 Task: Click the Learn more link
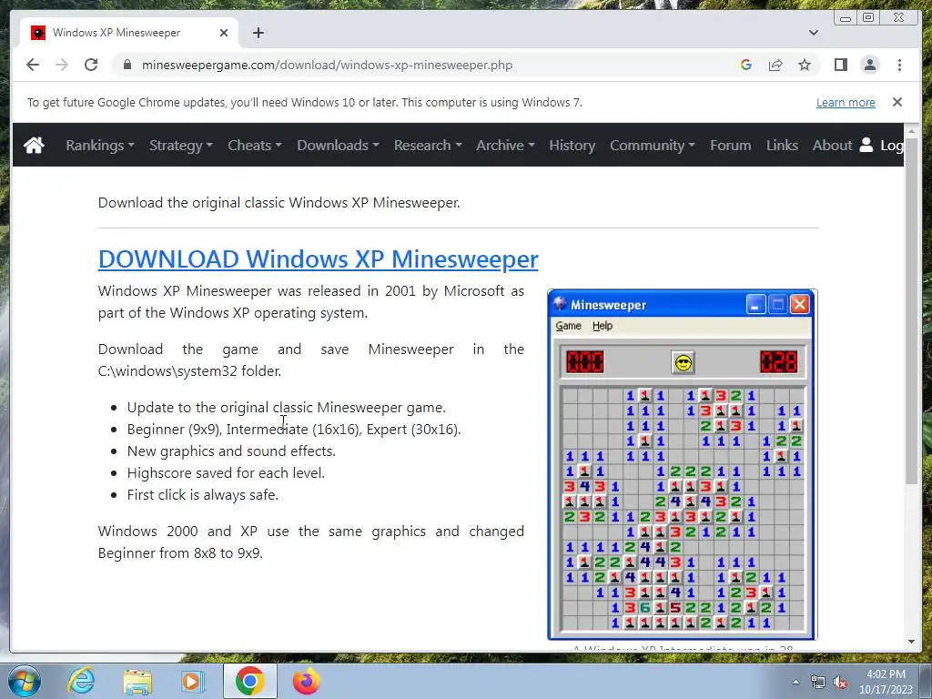[x=846, y=102]
